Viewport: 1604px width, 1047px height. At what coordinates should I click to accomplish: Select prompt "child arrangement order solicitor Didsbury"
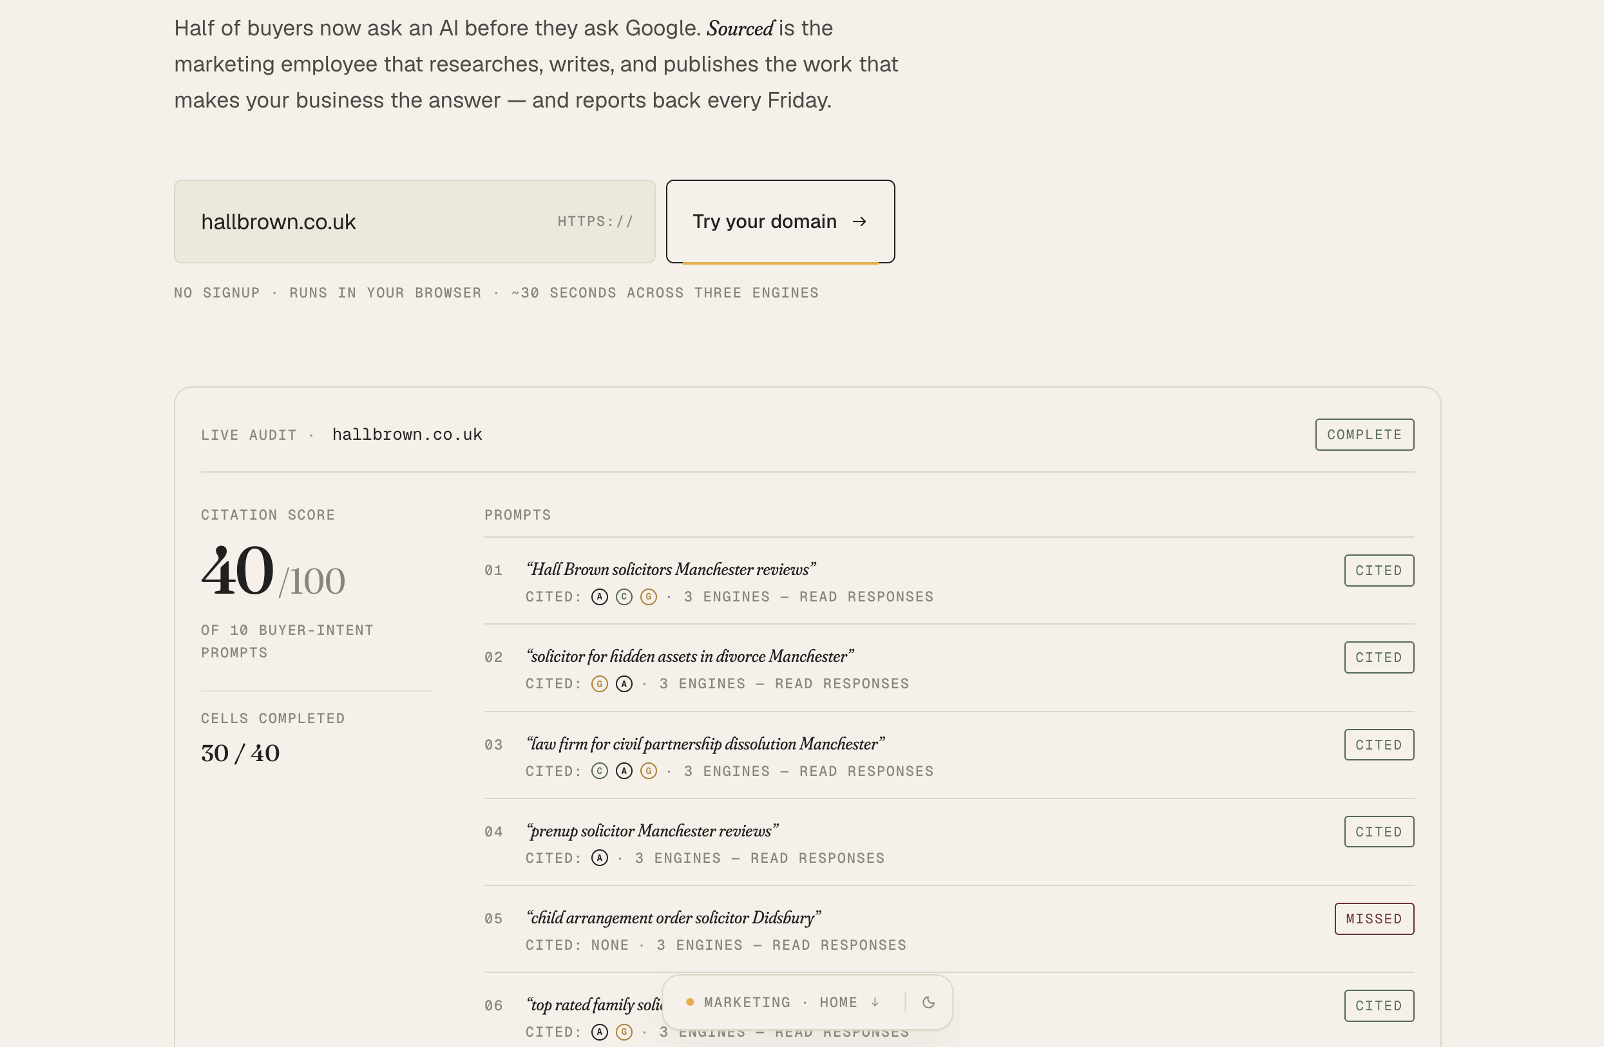(x=673, y=918)
